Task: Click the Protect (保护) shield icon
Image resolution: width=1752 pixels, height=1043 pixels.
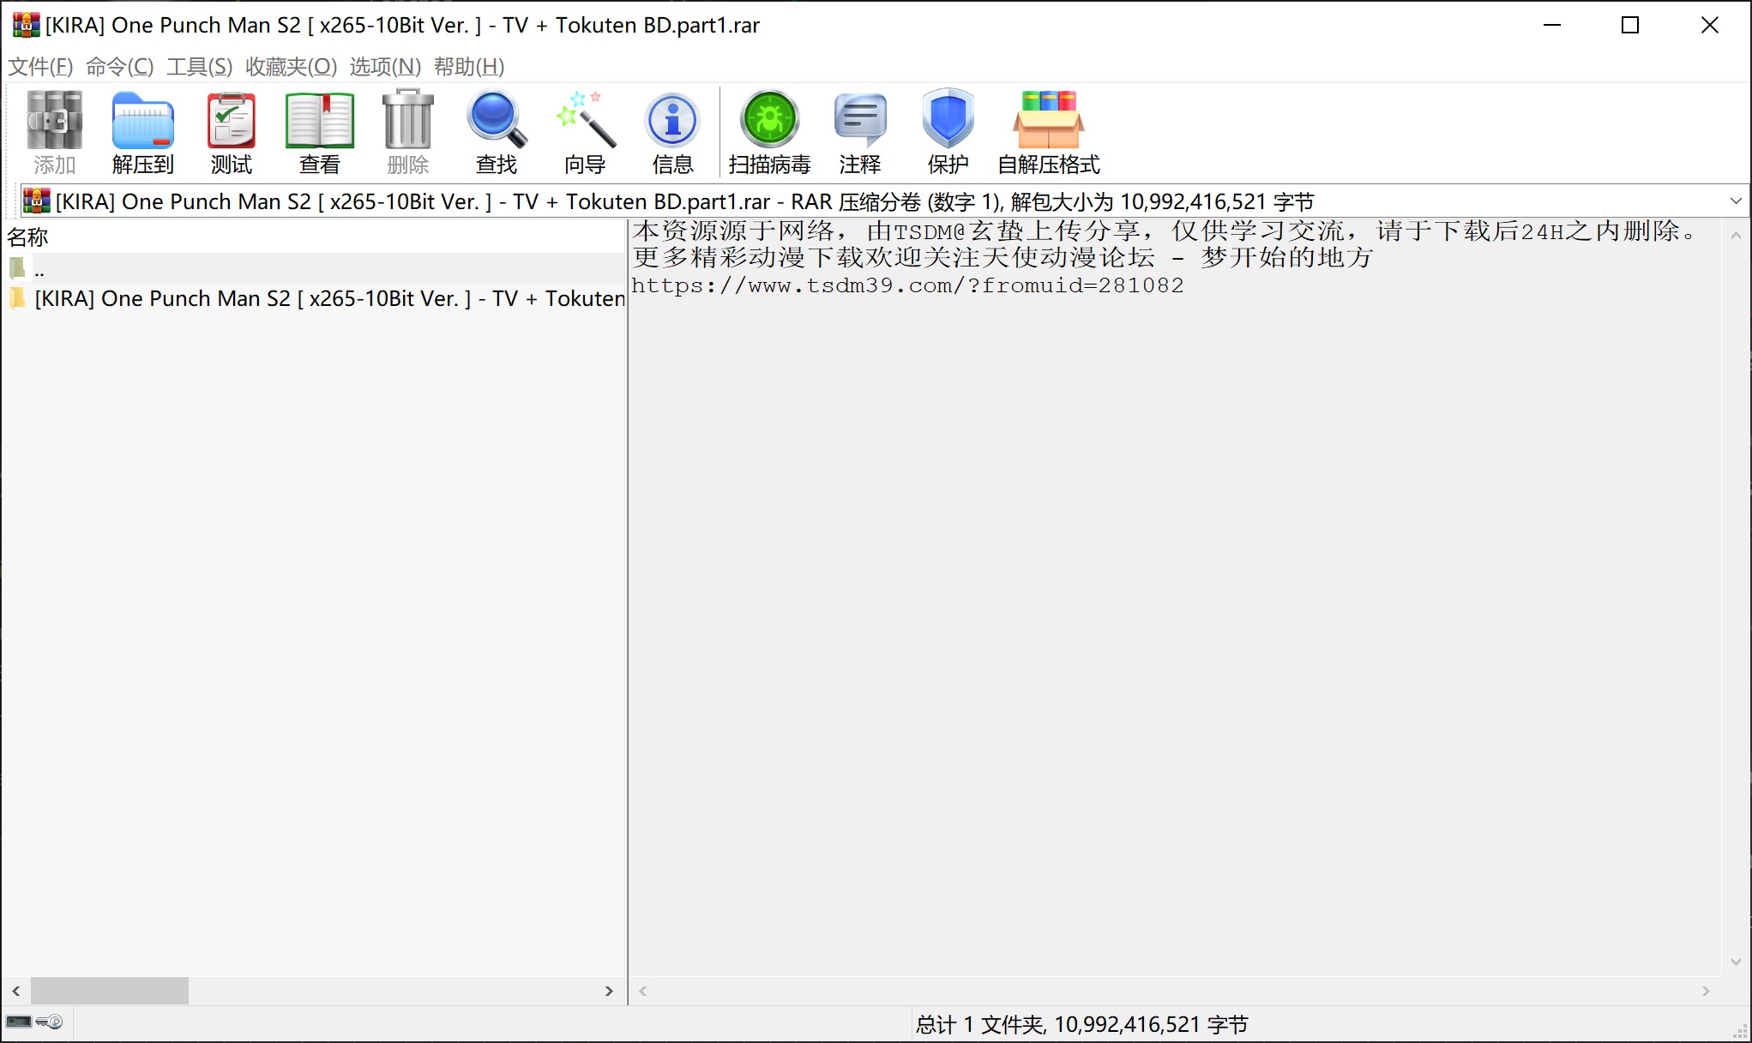Action: pos(948,130)
